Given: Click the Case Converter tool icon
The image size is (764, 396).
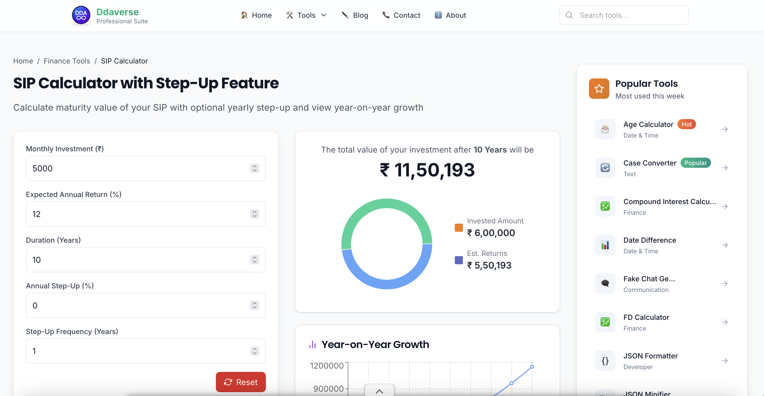Looking at the screenshot, I should click(605, 168).
